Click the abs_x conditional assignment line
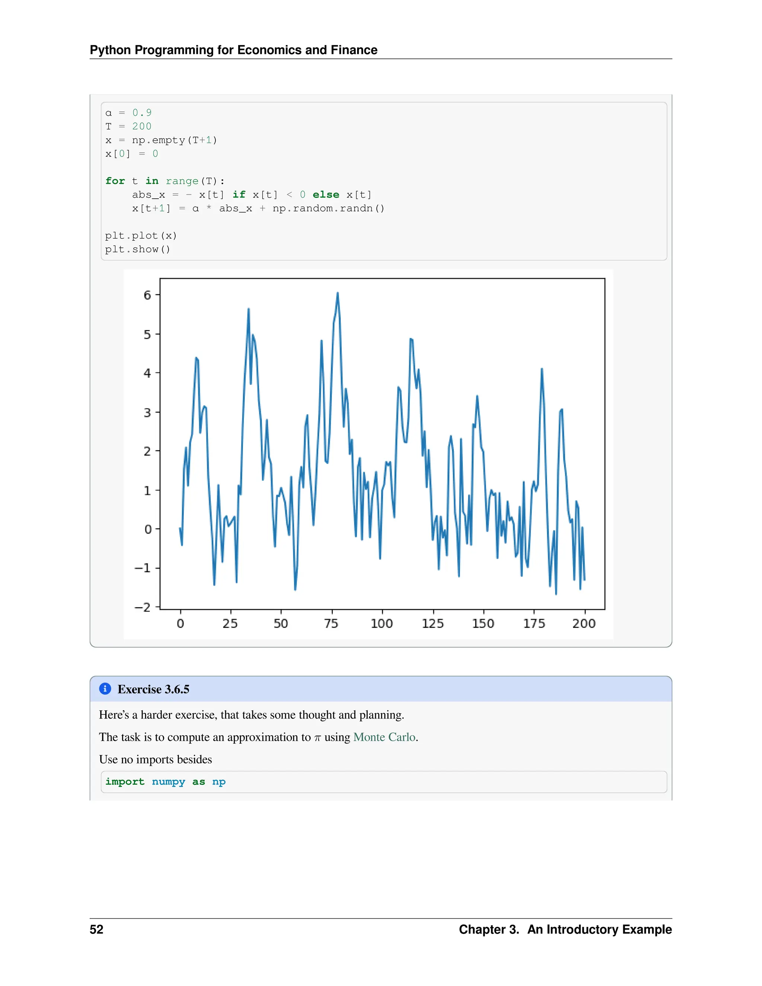762x986 pixels. pos(252,195)
